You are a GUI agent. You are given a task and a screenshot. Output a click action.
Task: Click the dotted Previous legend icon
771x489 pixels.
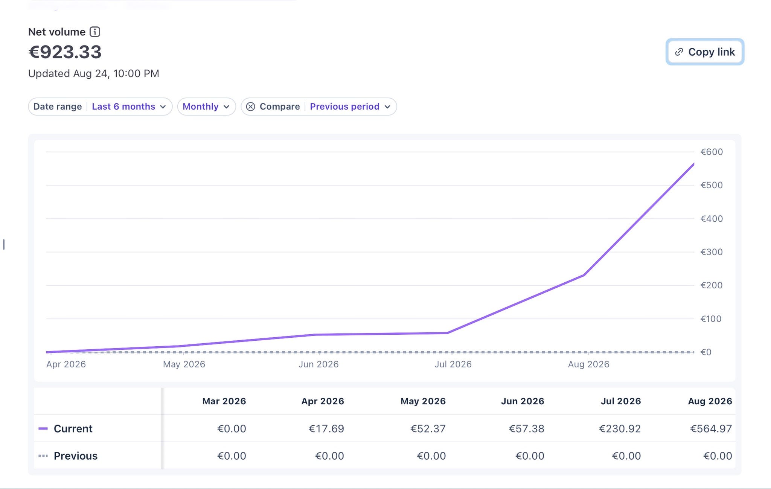43,456
